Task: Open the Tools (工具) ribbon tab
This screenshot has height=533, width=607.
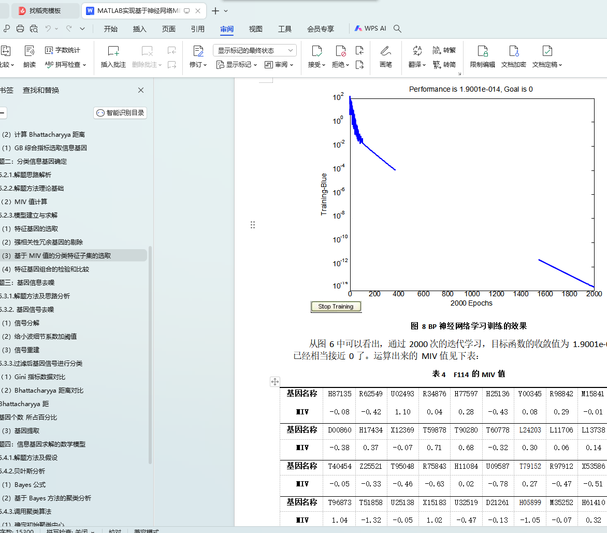Action: pyautogui.click(x=284, y=29)
